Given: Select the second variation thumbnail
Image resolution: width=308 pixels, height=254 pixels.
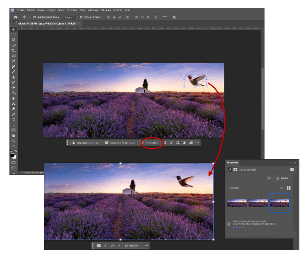Looking at the screenshot, I should [258, 203].
